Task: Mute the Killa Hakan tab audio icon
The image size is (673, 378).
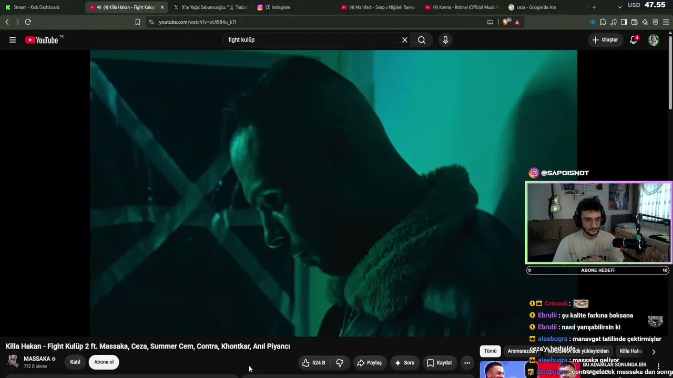Action: 99,7
